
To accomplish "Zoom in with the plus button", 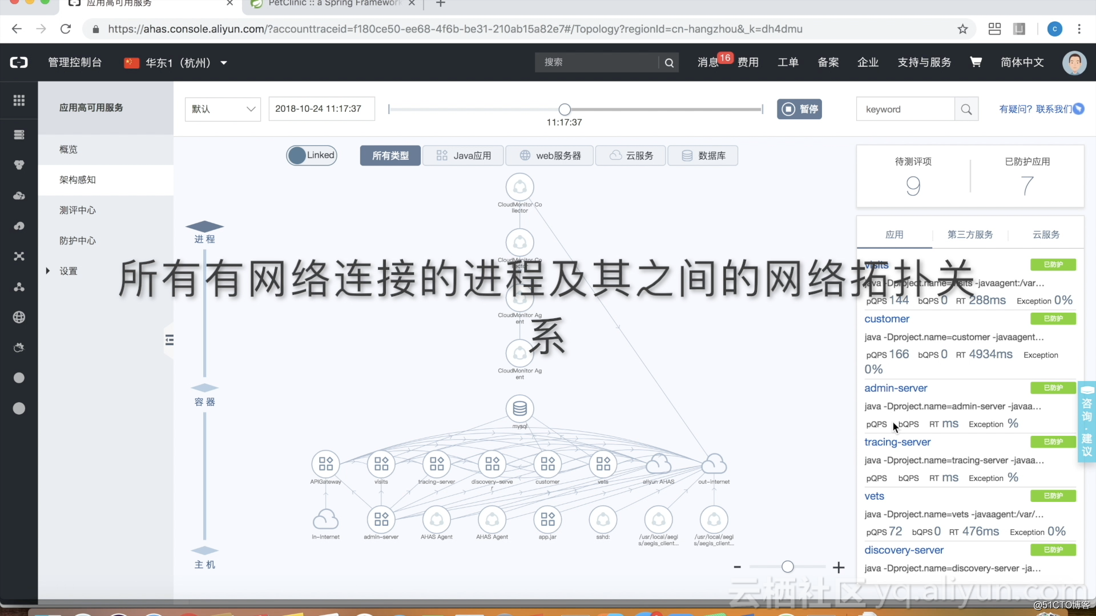I will tap(839, 567).
